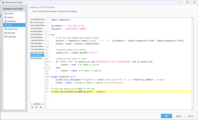This screenshot has height=120, width=198.
Task: Click the code editor scroll down arrow
Action: [x=192, y=108]
